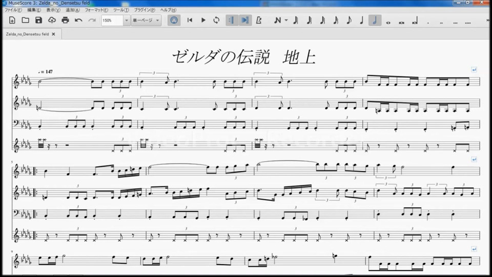
Task: Select the third system break marker
Action: click(474, 249)
